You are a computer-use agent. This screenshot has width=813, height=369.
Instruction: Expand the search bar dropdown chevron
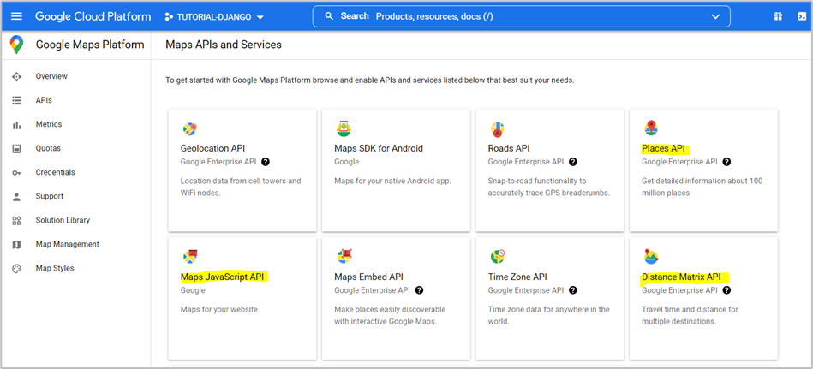click(x=715, y=16)
